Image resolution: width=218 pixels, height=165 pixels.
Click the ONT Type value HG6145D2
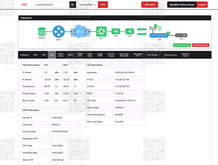point(57,146)
